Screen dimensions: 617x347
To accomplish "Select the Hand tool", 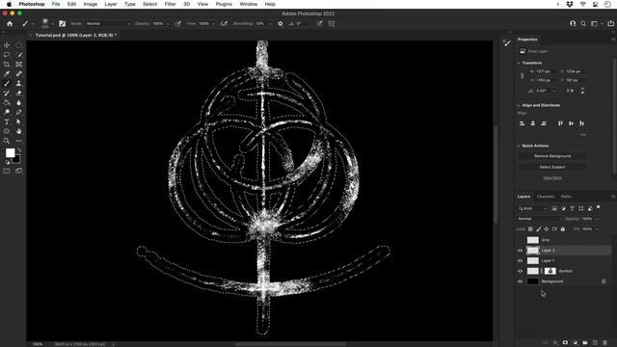I will [19, 131].
